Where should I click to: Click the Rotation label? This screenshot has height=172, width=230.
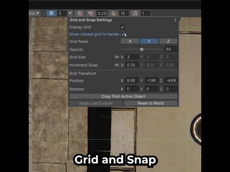[77, 89]
